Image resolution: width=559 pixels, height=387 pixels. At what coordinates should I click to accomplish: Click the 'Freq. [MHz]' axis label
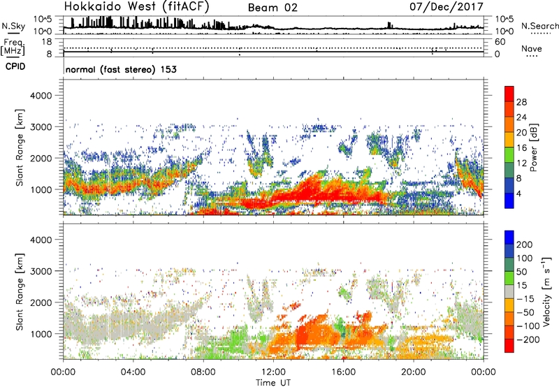tap(13, 47)
